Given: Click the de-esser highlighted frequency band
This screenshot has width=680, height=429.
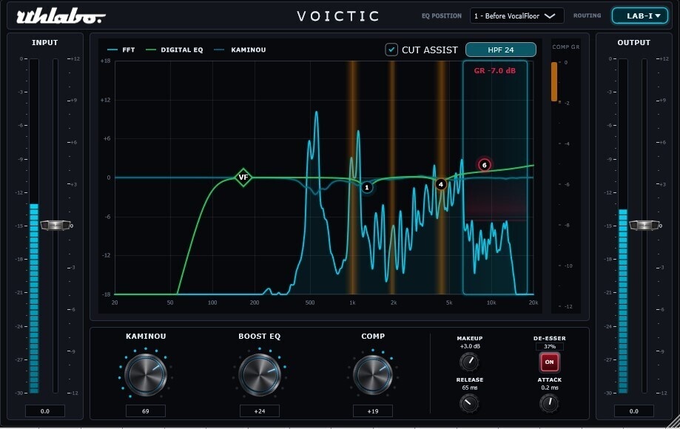Looking at the screenshot, I should (x=495, y=178).
